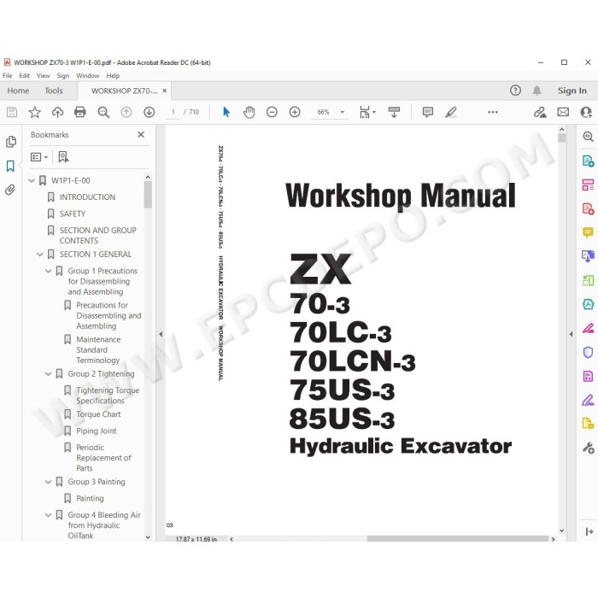The height and width of the screenshot is (598, 598).
Task: Open the Help question mark
Action: [515, 91]
